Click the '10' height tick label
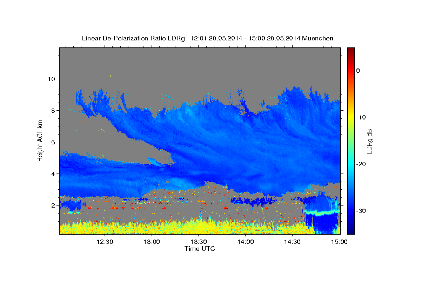This screenshot has height=281, width=421. [x=51, y=79]
